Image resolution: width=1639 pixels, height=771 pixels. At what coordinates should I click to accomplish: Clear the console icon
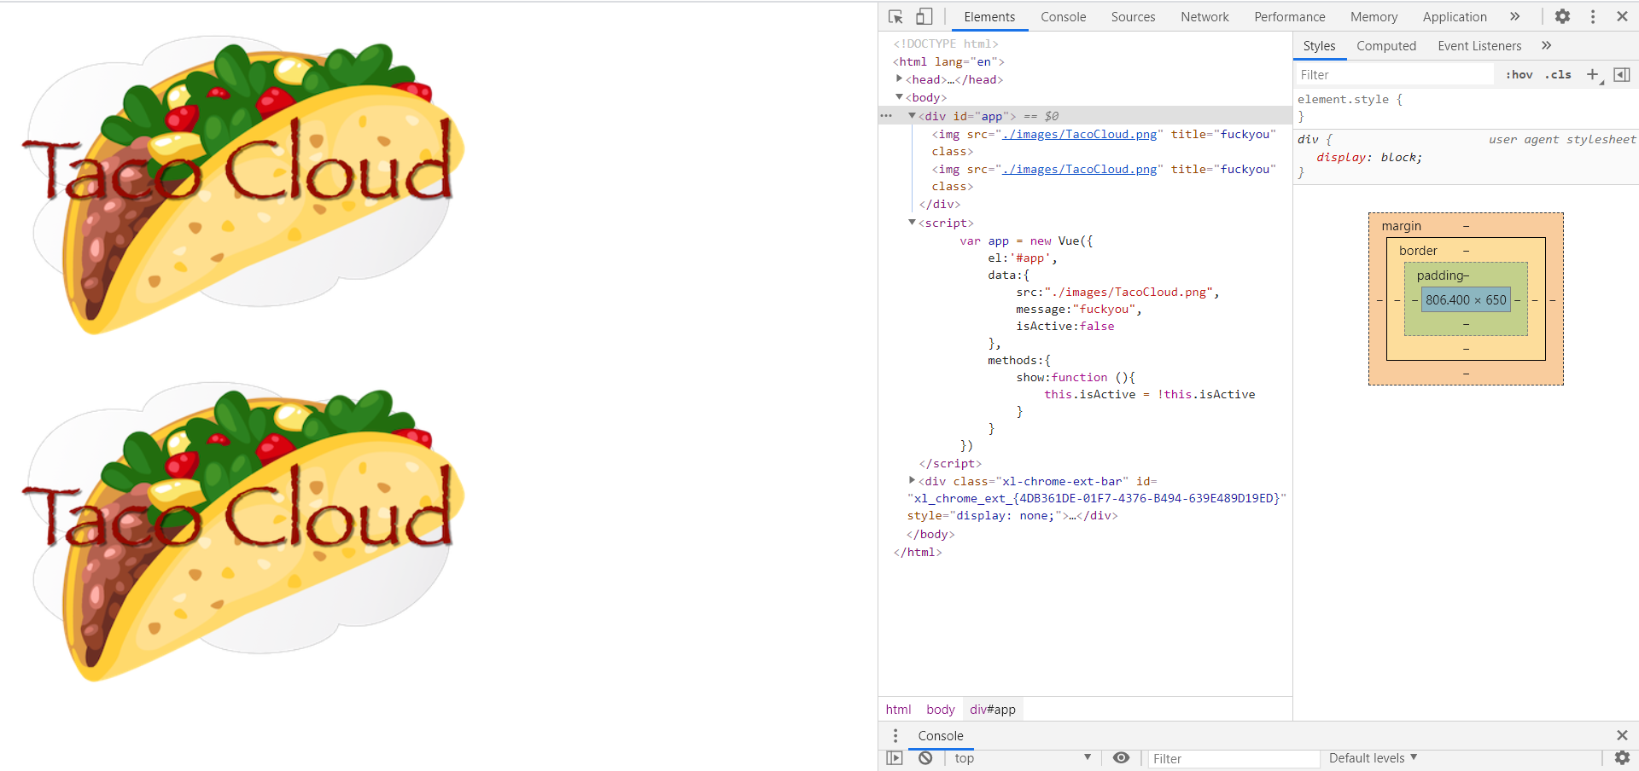pos(925,758)
